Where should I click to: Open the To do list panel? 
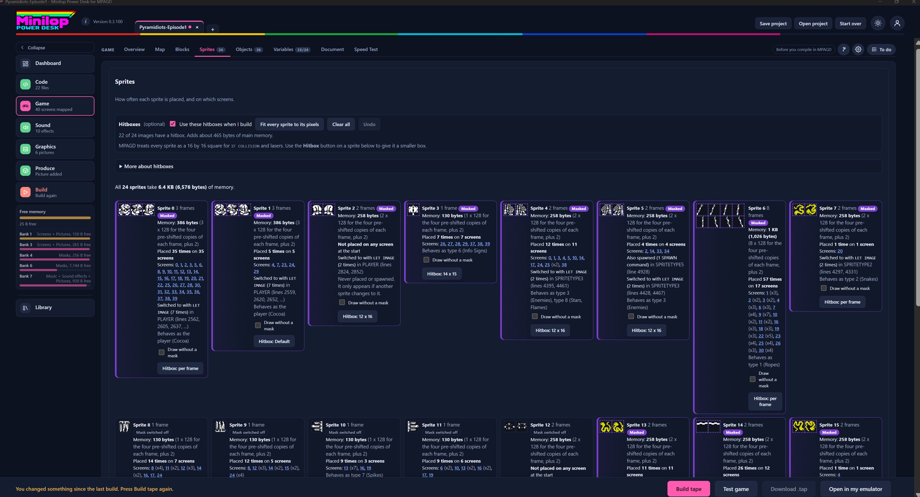point(881,49)
